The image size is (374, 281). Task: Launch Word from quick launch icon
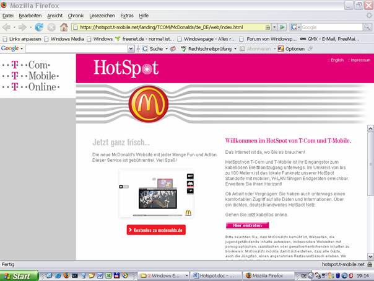tap(100, 275)
